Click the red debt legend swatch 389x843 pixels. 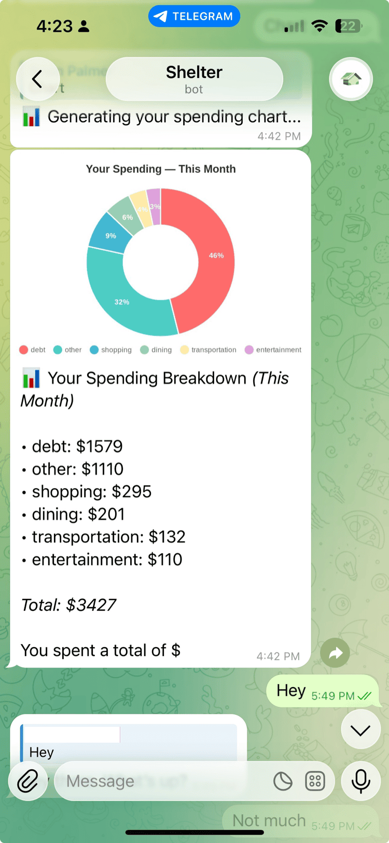pyautogui.click(x=23, y=350)
